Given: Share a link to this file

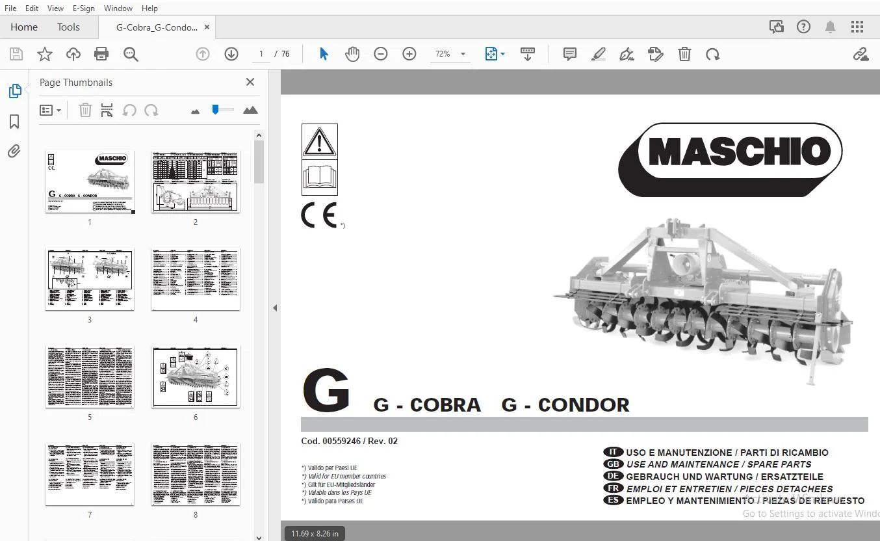Looking at the screenshot, I should click(x=861, y=54).
